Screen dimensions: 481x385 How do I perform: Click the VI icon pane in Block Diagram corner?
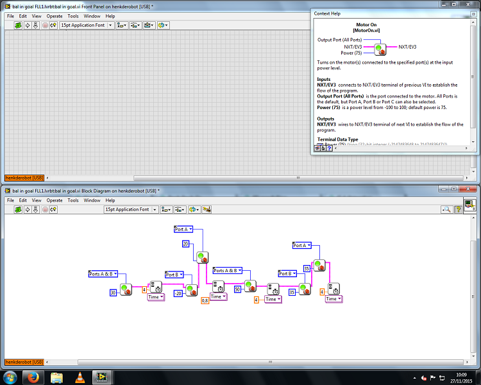[x=469, y=205]
